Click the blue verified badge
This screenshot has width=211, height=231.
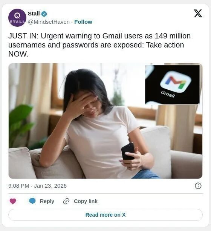point(44,14)
